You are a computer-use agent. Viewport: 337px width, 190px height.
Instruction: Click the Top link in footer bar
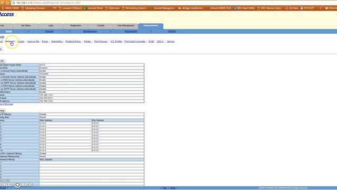point(164,188)
